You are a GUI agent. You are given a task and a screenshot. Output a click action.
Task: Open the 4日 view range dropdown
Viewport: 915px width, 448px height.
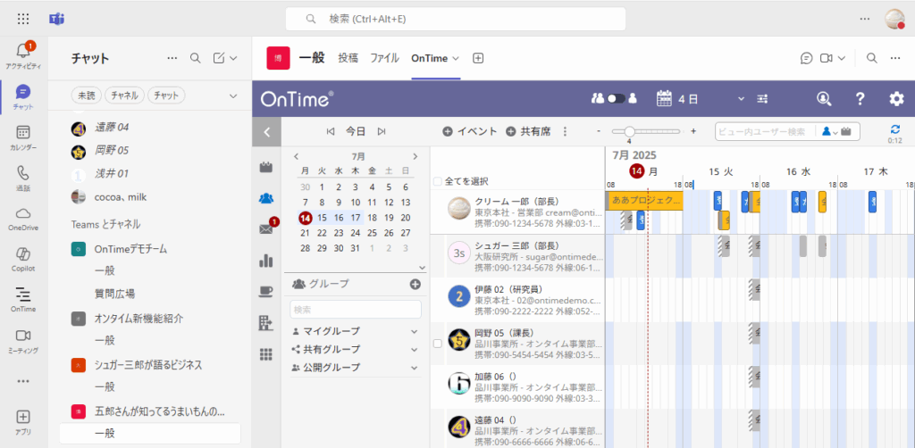coord(741,99)
